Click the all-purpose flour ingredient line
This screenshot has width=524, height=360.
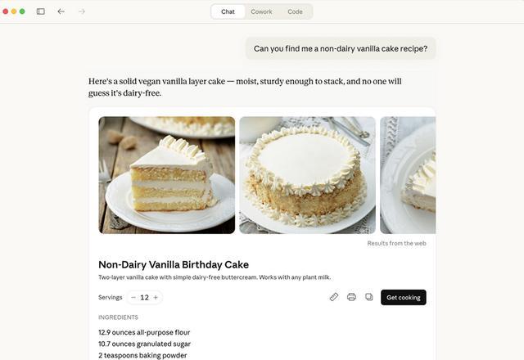click(x=144, y=332)
